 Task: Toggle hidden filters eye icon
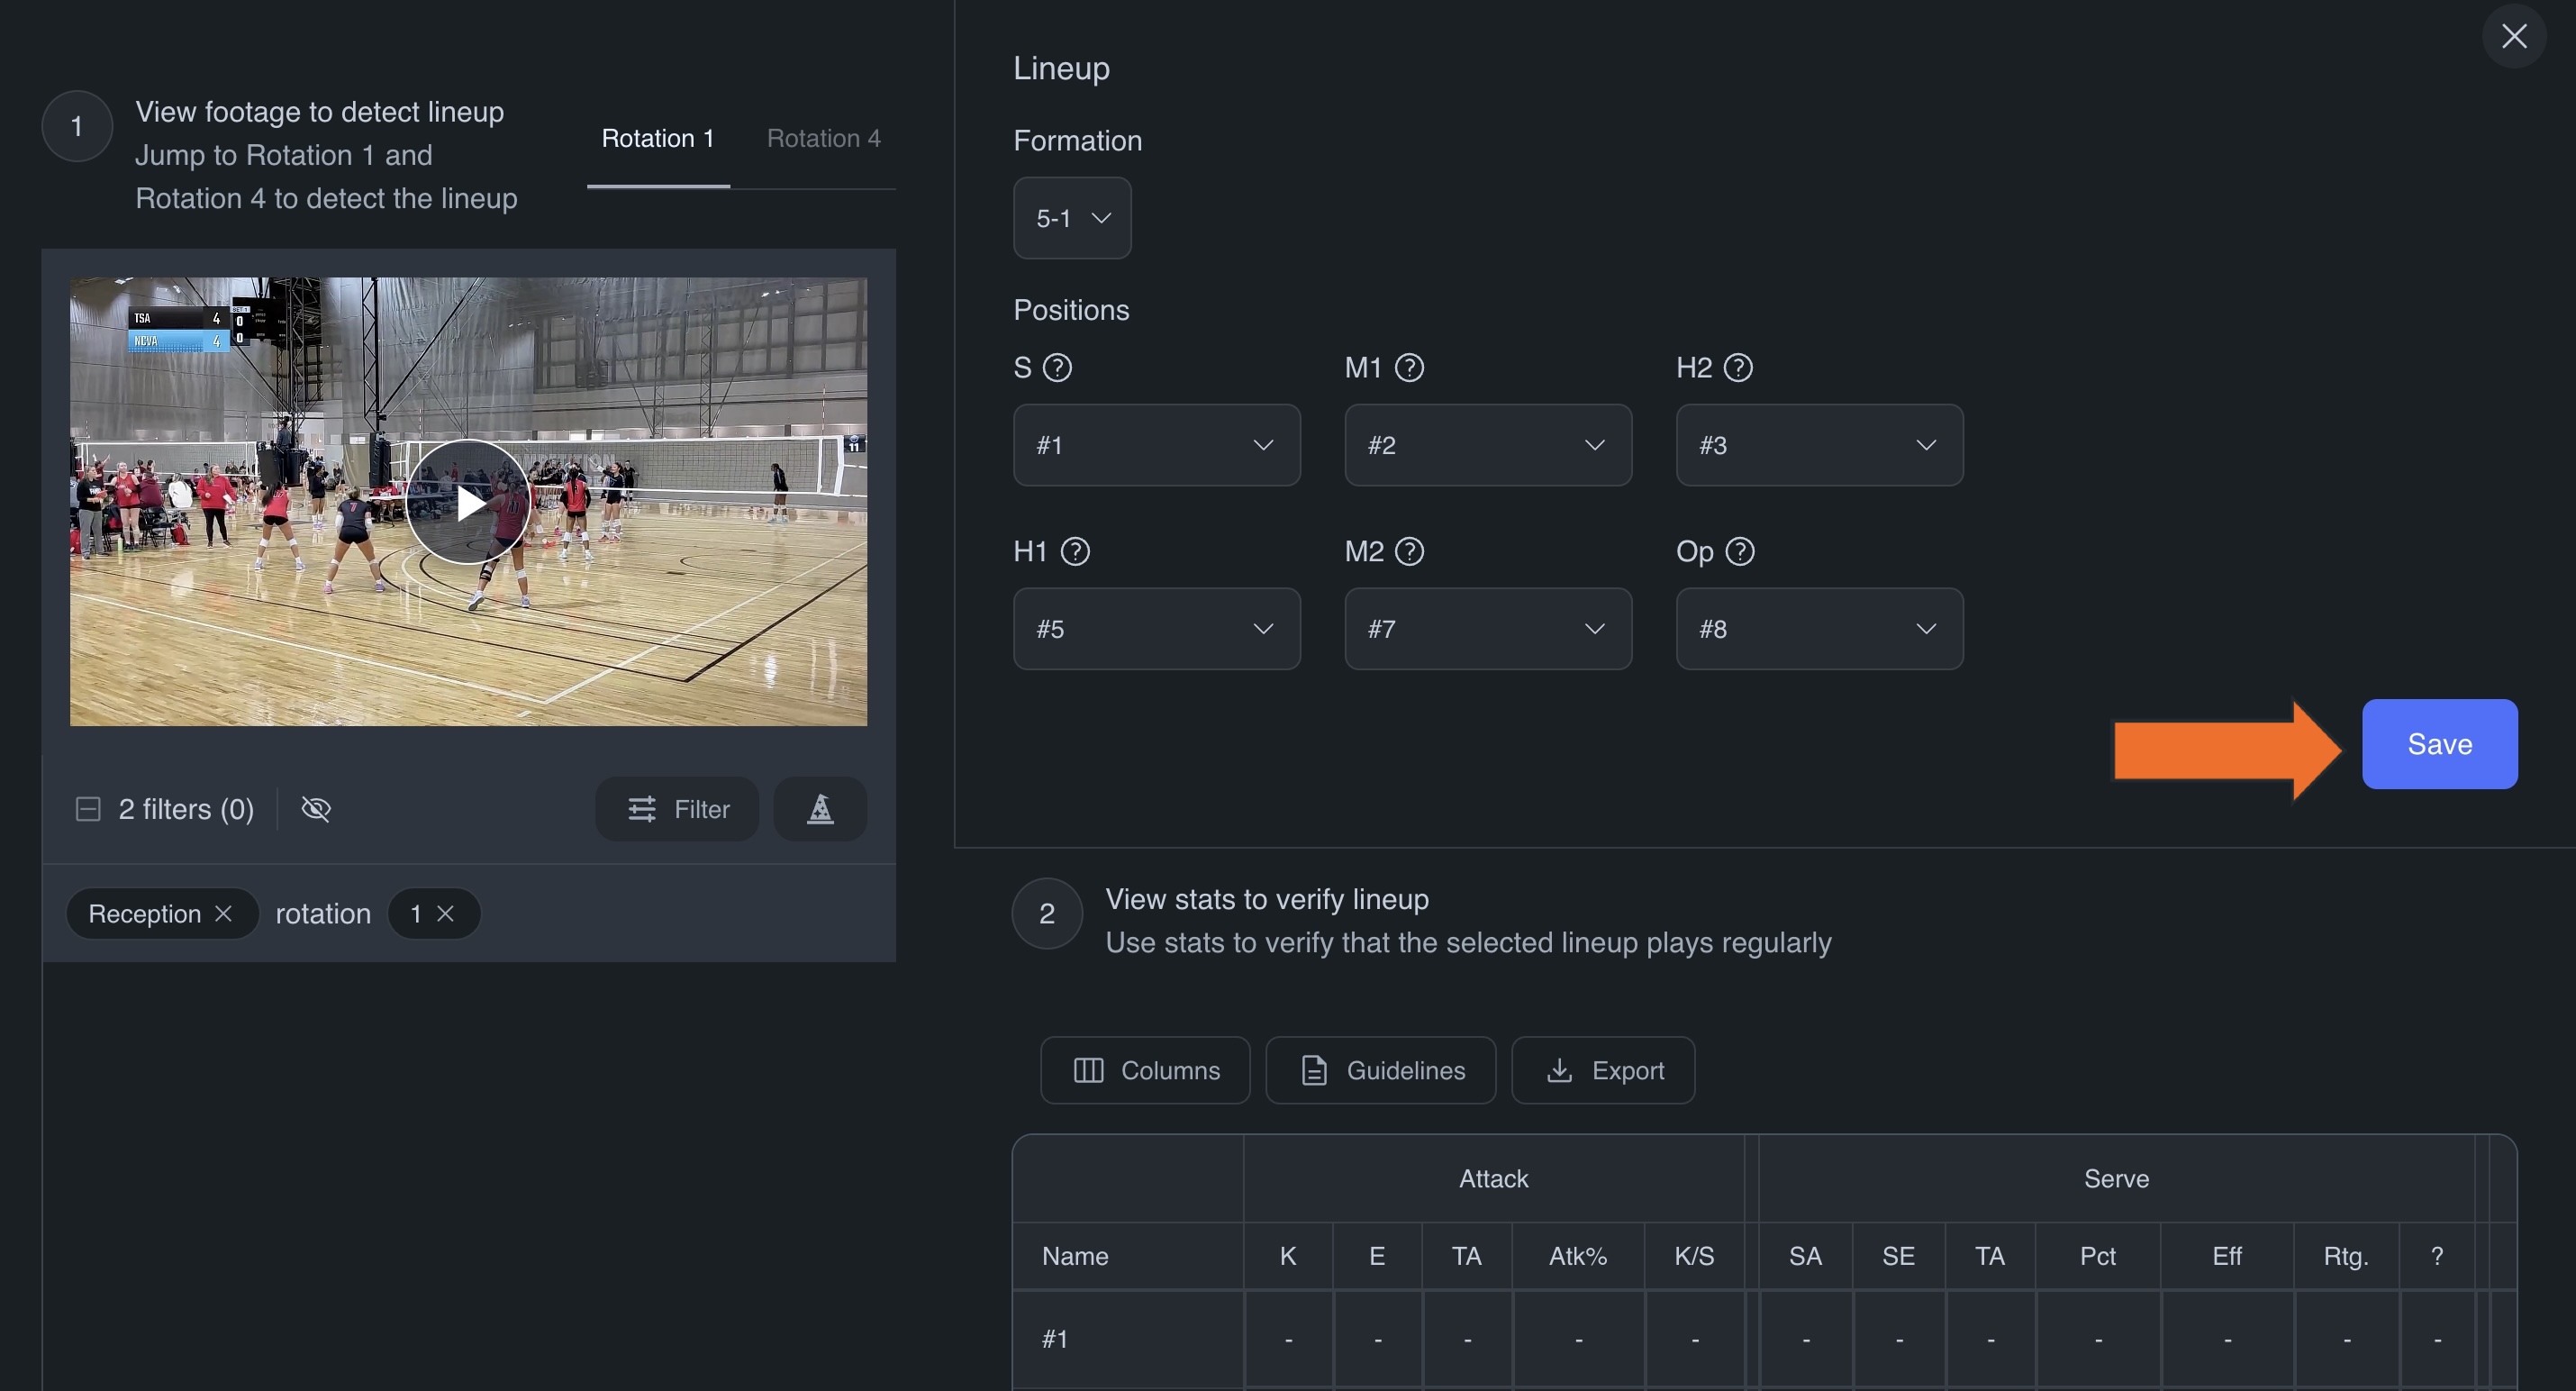[316, 809]
